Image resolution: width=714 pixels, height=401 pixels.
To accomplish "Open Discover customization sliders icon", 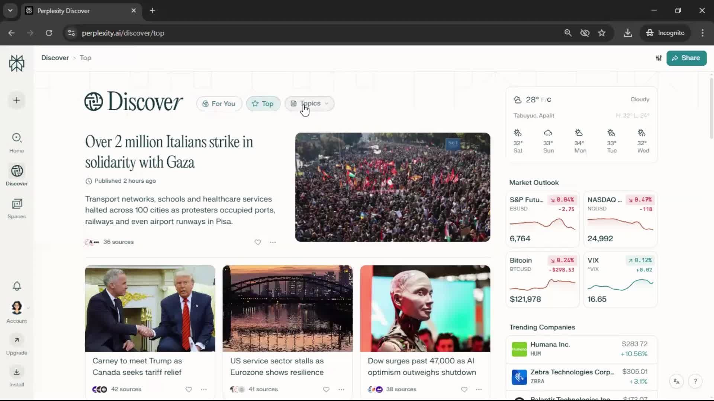I will click(659, 58).
